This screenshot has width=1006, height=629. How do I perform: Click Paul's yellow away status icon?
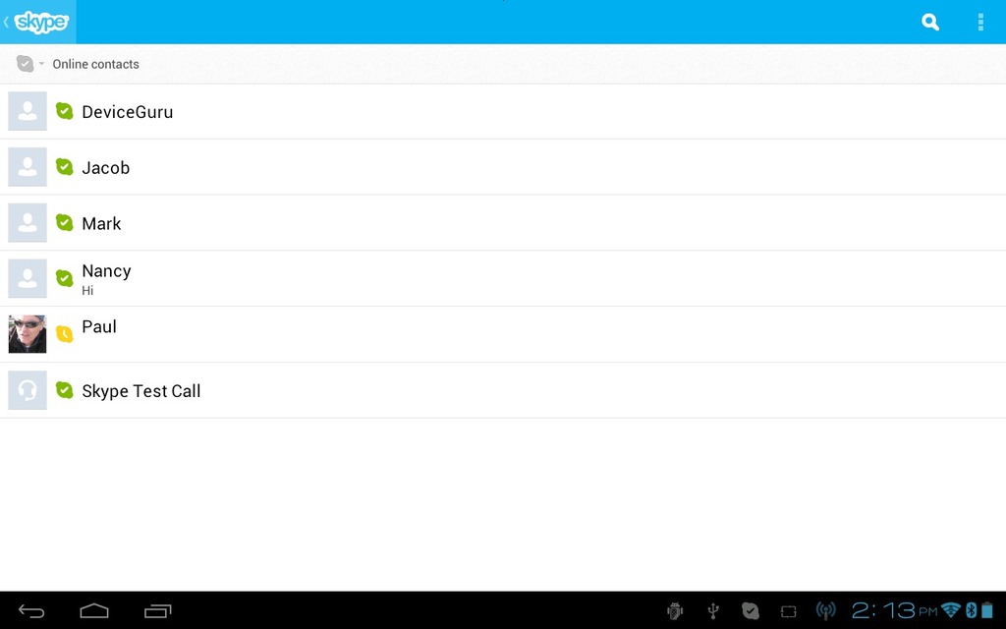[x=64, y=334]
